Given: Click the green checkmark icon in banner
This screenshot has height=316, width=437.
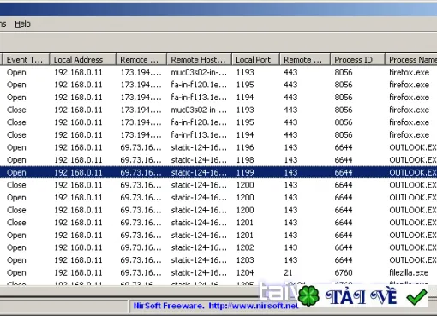Looking at the screenshot, I should point(417,297).
